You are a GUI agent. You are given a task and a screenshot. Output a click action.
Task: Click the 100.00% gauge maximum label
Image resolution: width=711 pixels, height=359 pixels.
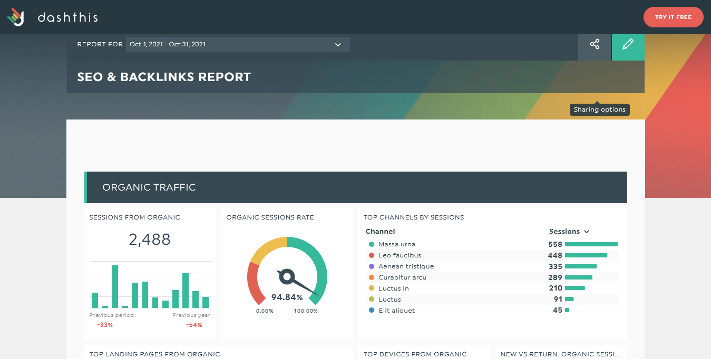pos(306,311)
